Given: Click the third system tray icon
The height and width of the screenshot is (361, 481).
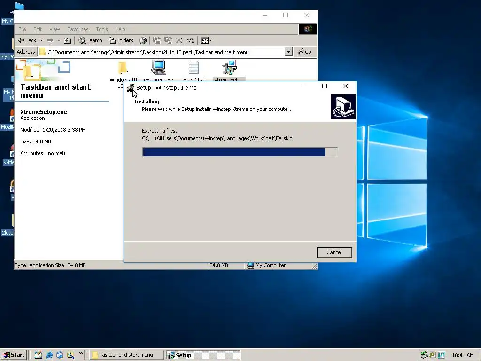Looking at the screenshot, I should (x=442, y=355).
